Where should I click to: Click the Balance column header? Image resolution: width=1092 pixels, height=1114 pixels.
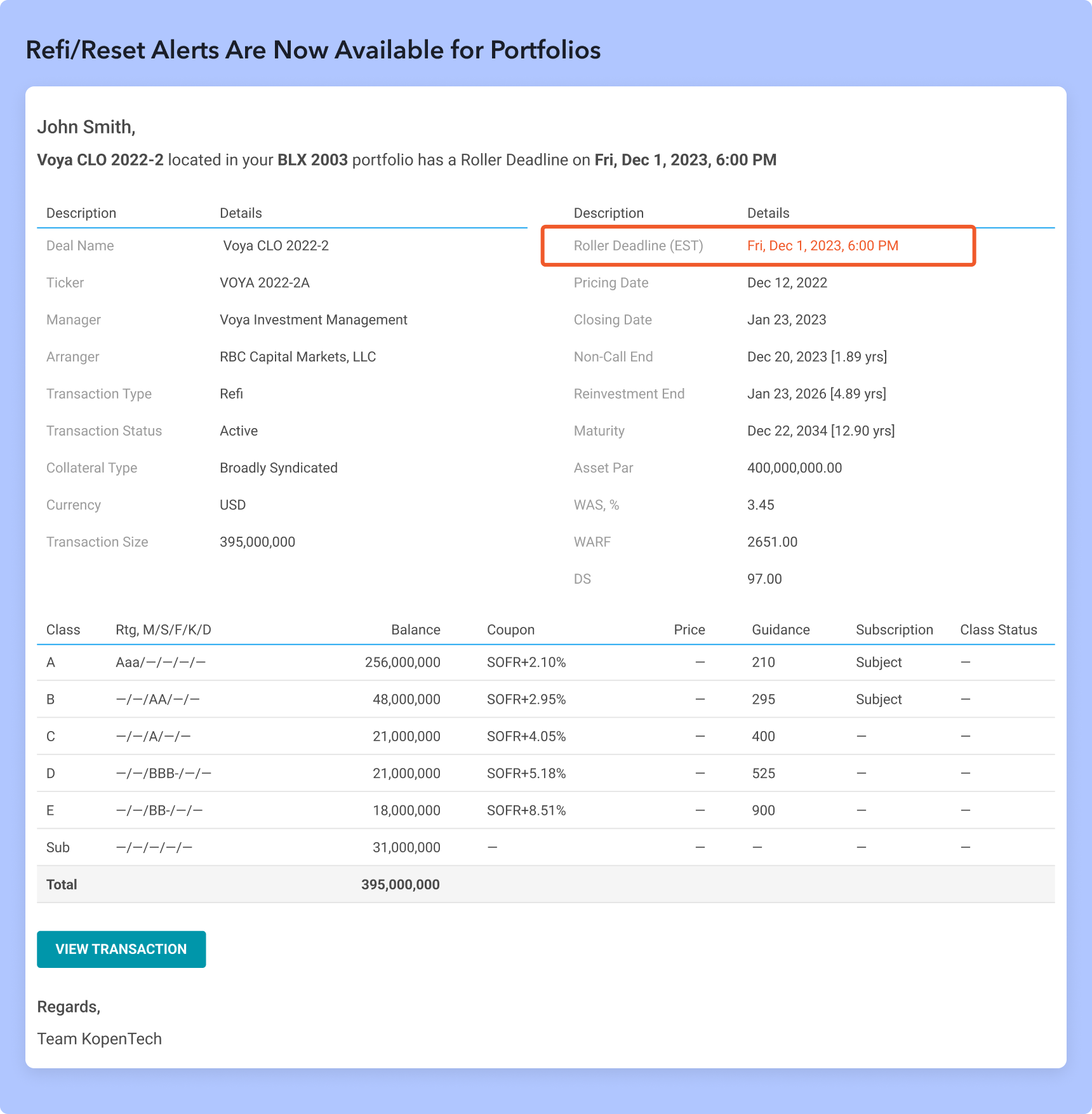415,629
